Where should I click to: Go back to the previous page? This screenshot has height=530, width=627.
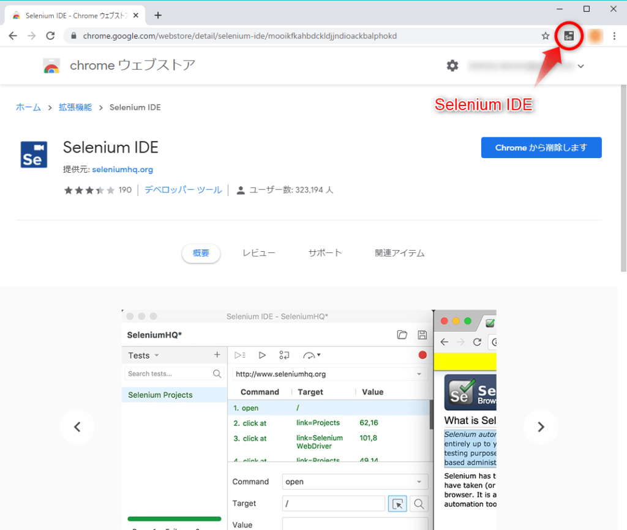pyautogui.click(x=13, y=36)
